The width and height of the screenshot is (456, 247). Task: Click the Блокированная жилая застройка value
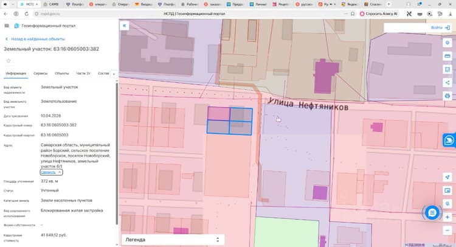(72, 210)
